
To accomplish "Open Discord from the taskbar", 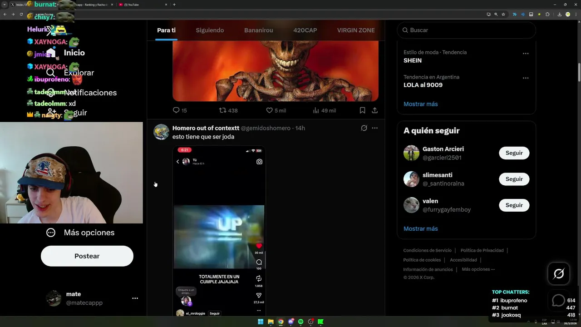I will pos(290,322).
